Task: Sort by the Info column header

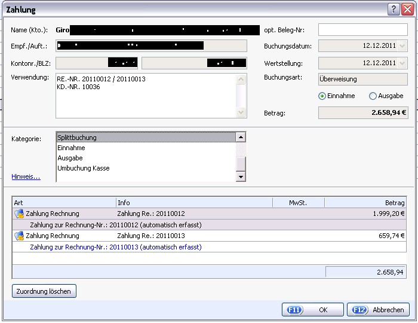Action: click(x=194, y=203)
